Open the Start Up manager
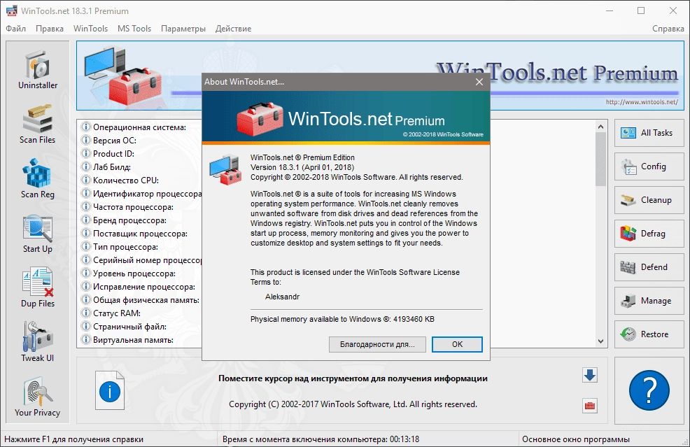690x447 pixels. click(x=37, y=234)
